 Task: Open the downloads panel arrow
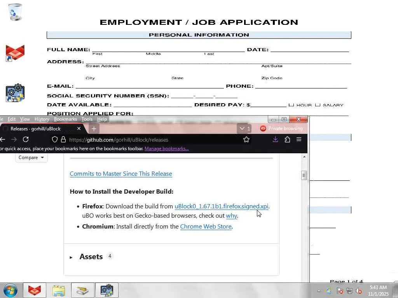(276, 139)
